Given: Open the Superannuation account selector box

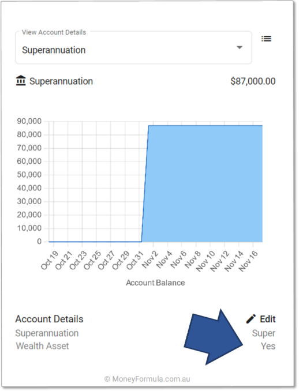Looking at the screenshot, I should (x=133, y=48).
